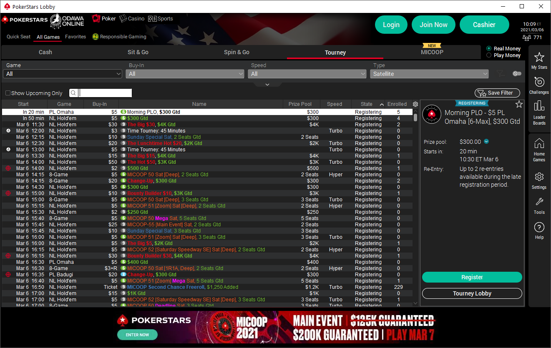This screenshot has height=348, width=551.
Task: Open the Speed filter dropdown
Action: [307, 74]
